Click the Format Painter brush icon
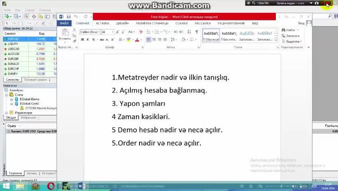 (74, 41)
